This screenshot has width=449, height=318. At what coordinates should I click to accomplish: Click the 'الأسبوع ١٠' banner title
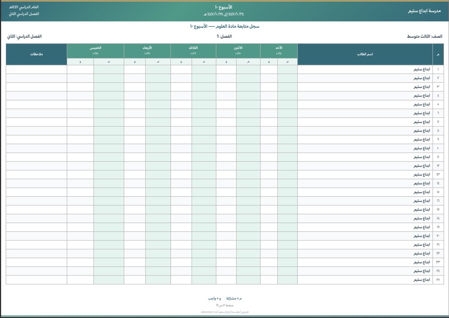(x=223, y=7)
